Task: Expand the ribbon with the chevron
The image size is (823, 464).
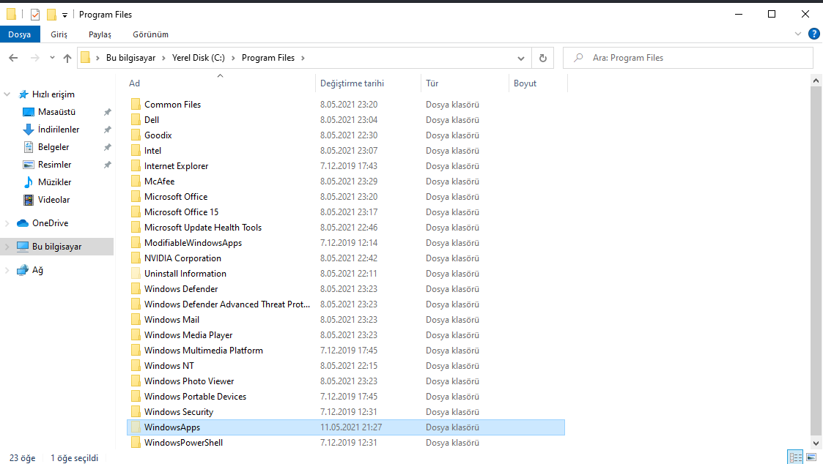Action: click(x=798, y=34)
